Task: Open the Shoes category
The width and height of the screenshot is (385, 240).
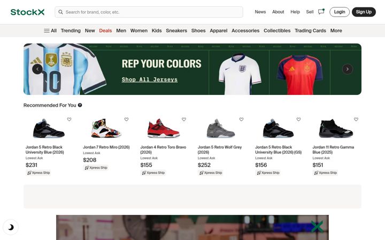Action: pyautogui.click(x=198, y=30)
